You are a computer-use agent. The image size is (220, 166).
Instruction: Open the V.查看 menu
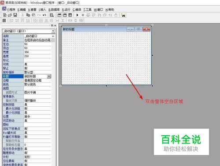coord(32,10)
